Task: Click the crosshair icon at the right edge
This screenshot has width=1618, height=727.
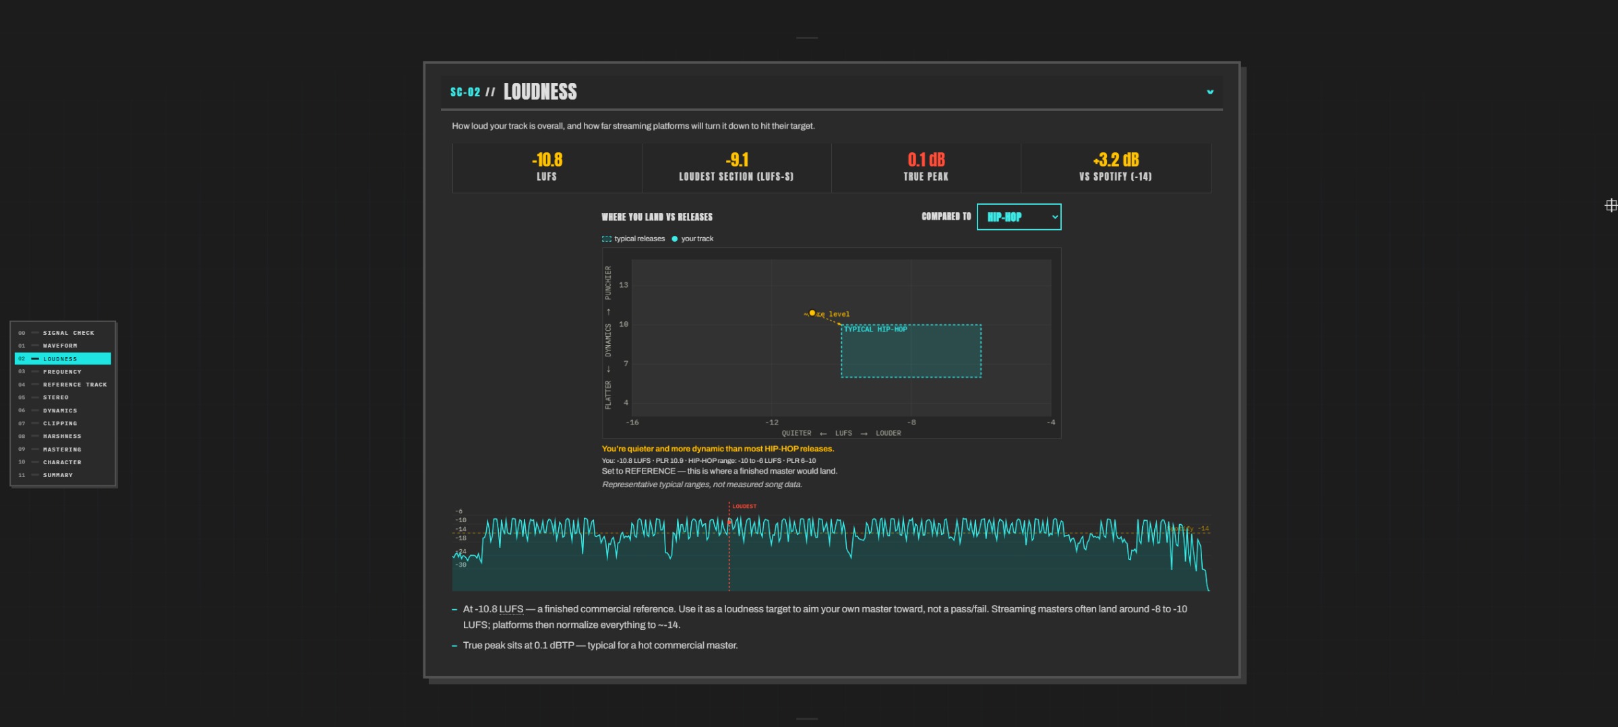Action: click(x=1611, y=206)
